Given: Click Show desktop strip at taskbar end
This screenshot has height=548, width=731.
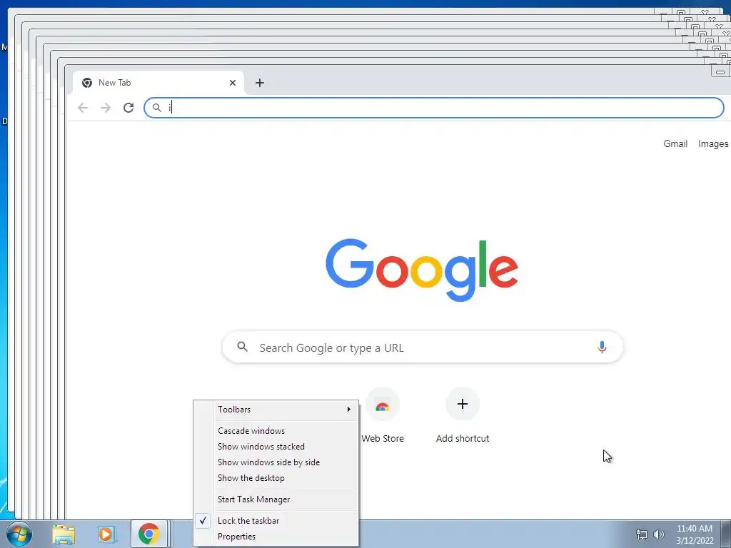Looking at the screenshot, I should pyautogui.click(x=726, y=534).
